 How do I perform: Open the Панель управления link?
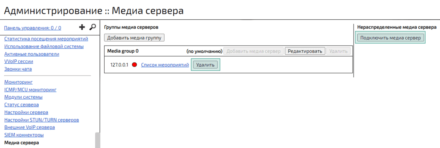pyautogui.click(x=33, y=28)
